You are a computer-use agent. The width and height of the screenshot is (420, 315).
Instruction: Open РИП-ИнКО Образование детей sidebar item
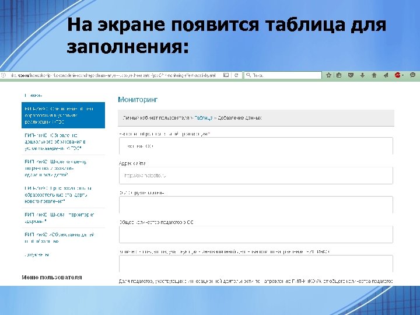pos(63,238)
